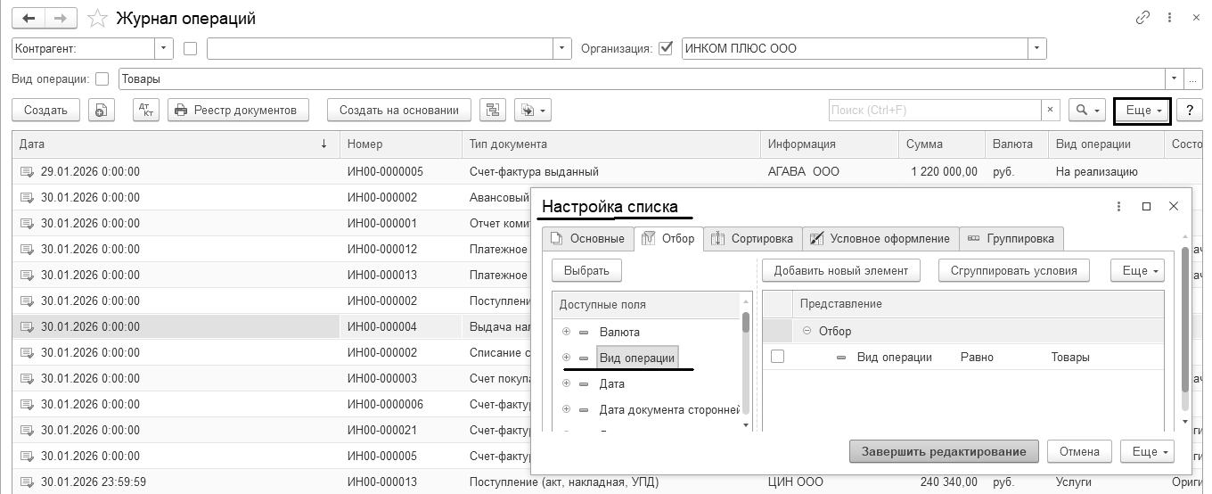Switch to the Основные tab
Screen dimensions: 1212x494
point(588,238)
